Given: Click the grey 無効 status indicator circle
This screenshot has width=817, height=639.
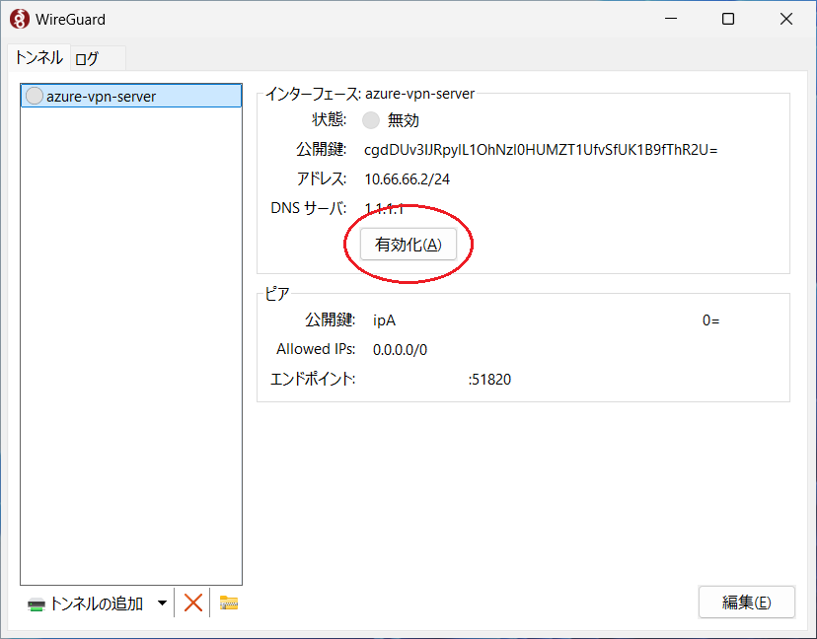Looking at the screenshot, I should [x=371, y=120].
